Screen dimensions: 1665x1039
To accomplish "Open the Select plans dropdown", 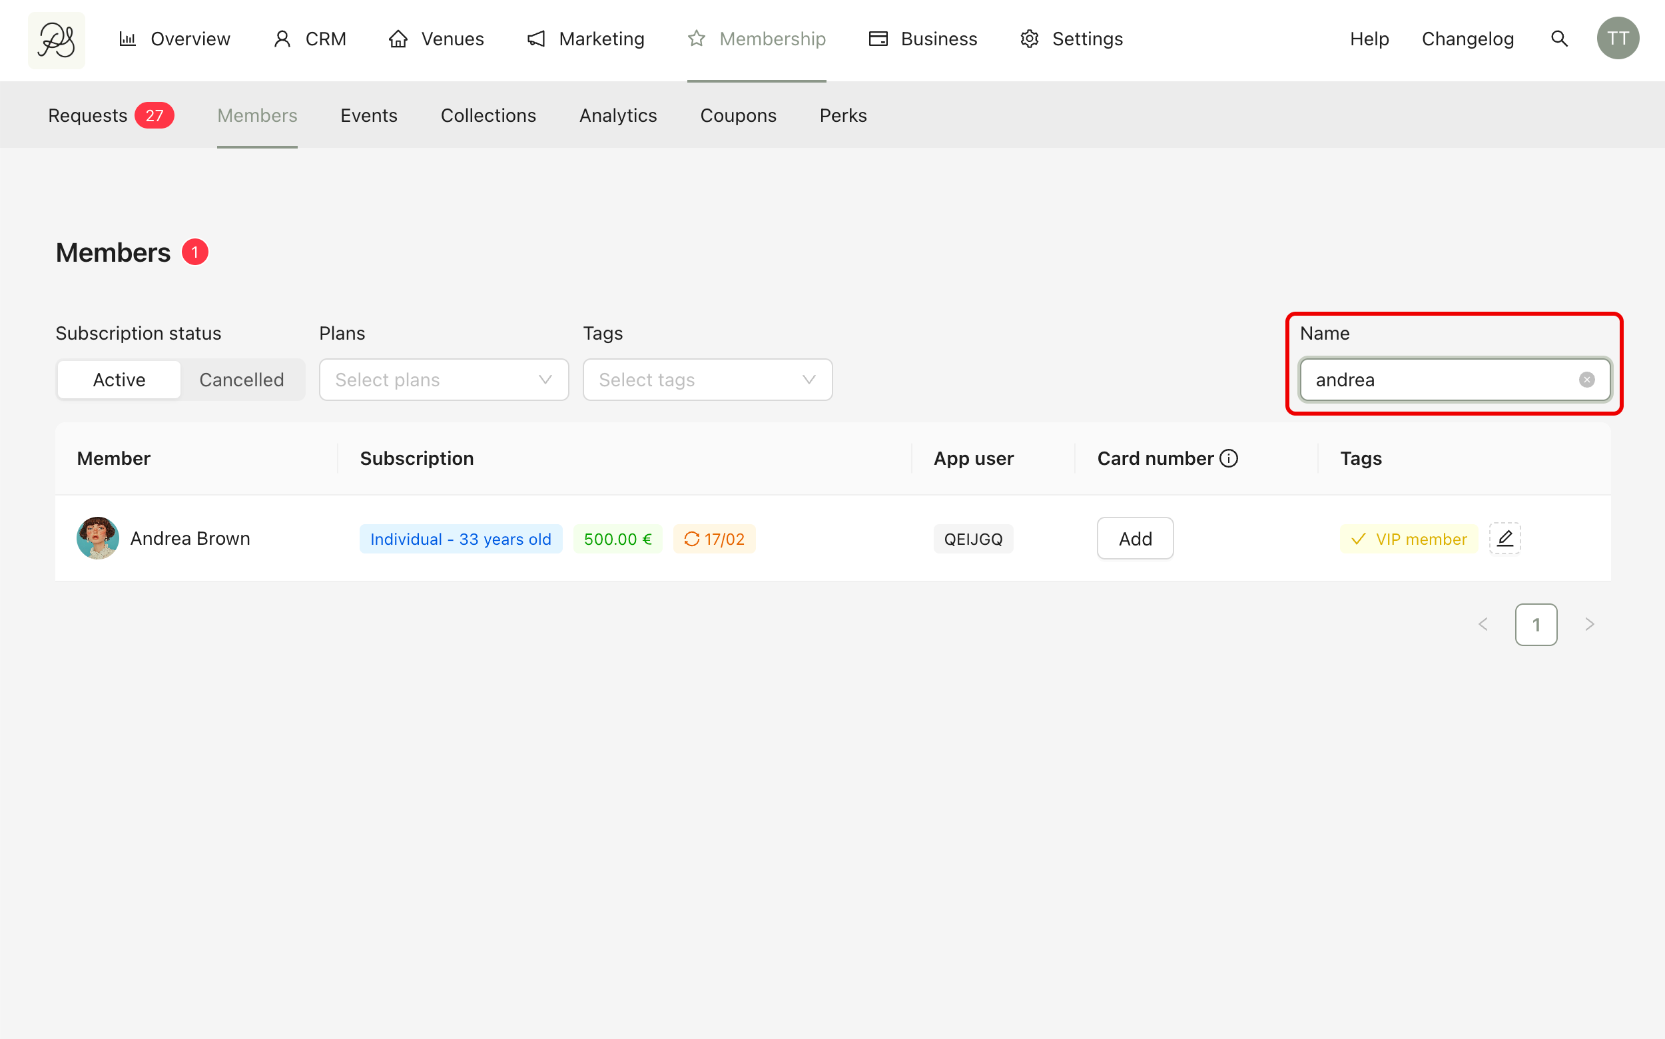I will click(443, 380).
